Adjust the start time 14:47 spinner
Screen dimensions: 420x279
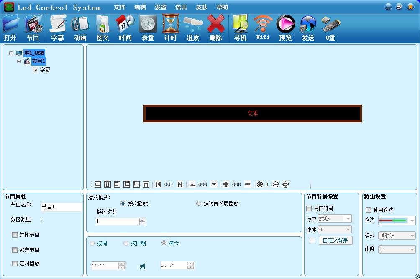coord(122,266)
